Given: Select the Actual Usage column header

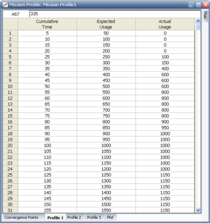Looking at the screenshot, I should [x=165, y=24].
